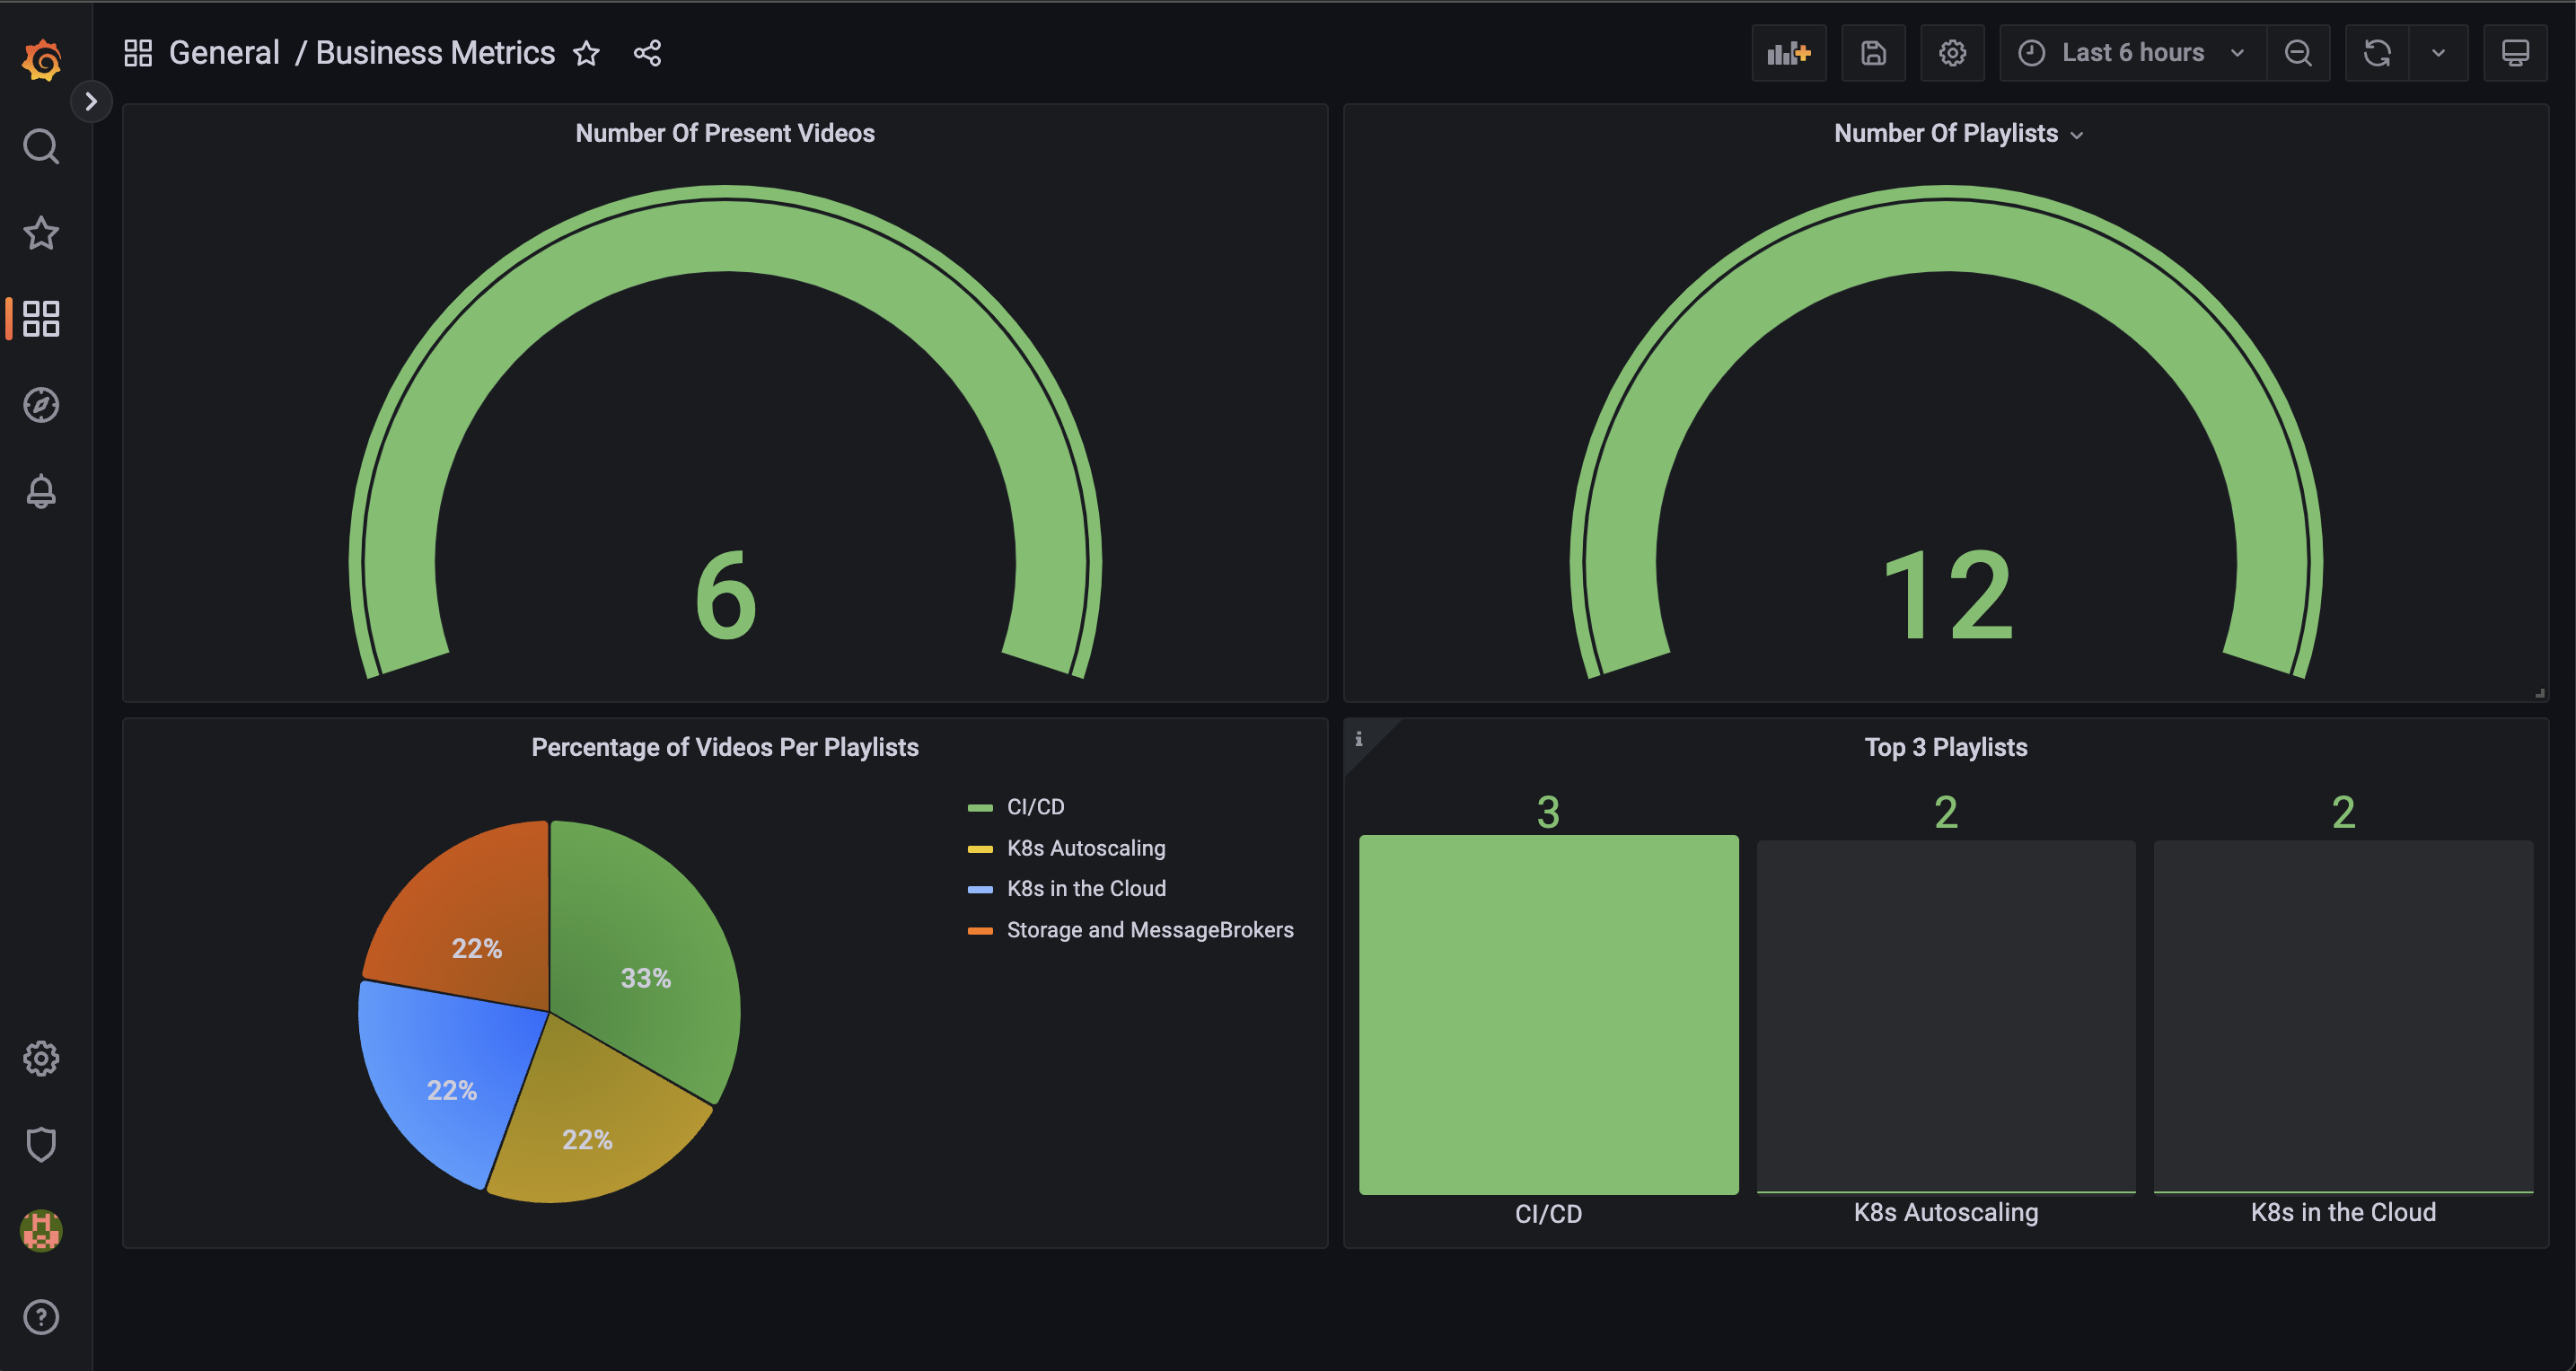Image resolution: width=2576 pixels, height=1371 pixels.
Task: Click the gauge value 6
Action: (x=725, y=596)
